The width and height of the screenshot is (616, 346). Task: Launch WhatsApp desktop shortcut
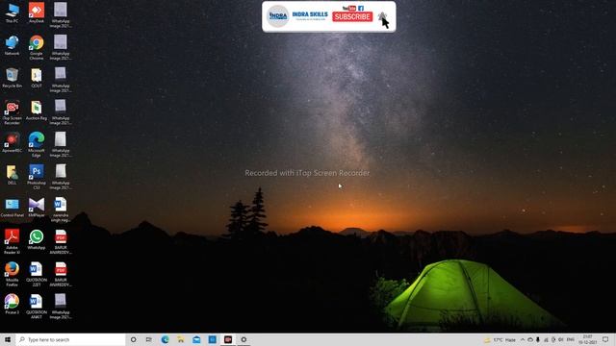(37, 239)
